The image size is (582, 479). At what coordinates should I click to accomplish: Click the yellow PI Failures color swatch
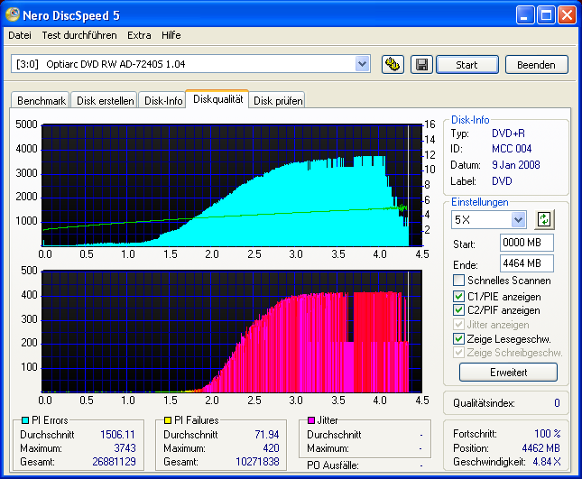168,420
